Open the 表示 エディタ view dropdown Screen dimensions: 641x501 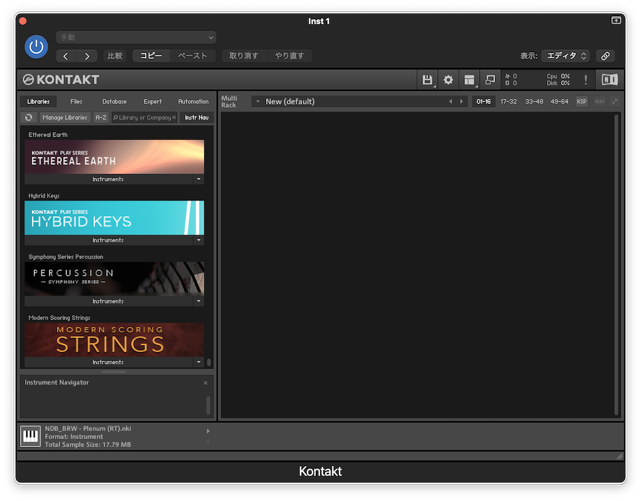[x=565, y=56]
